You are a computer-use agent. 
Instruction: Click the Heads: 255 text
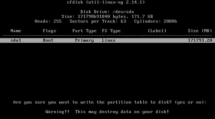[48, 21]
